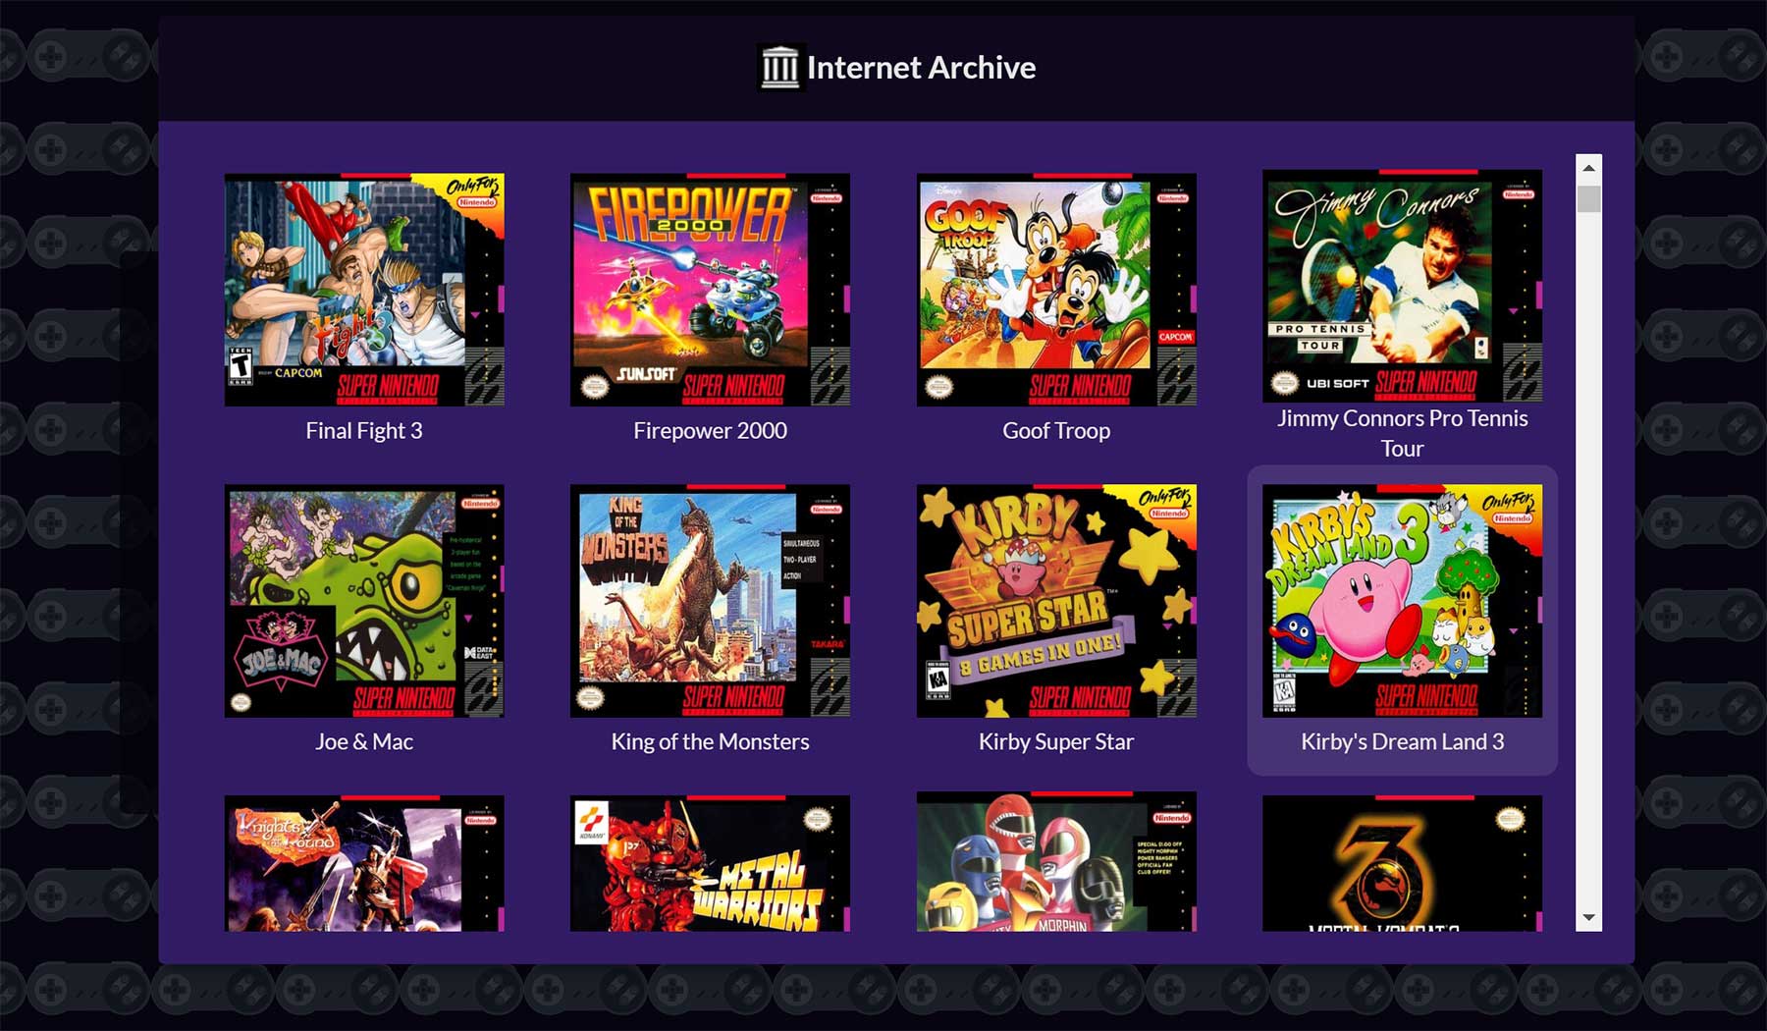Open the Internet Archive header link
Screen dimensions: 1767x1031
pyautogui.click(x=897, y=67)
